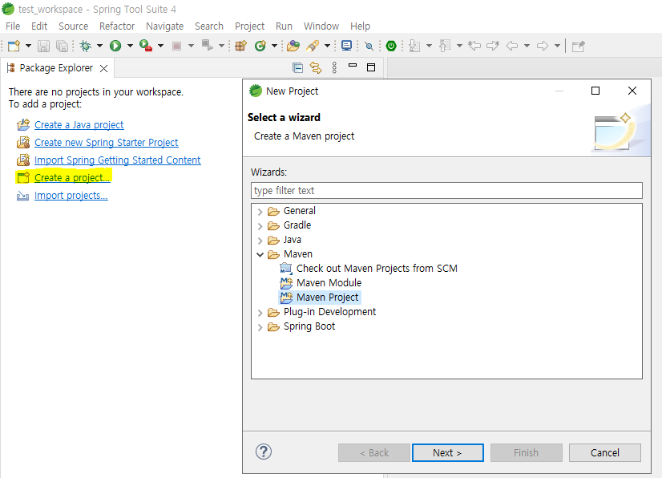Click the Debug bug icon
This screenshot has height=478, width=662.
click(86, 46)
